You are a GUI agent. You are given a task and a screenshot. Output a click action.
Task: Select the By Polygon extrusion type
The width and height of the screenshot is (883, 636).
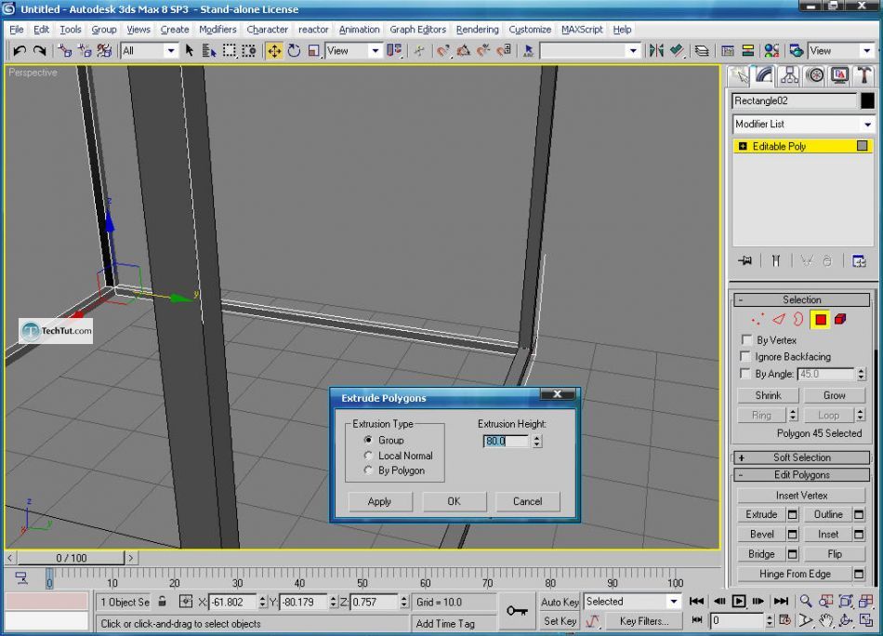click(368, 470)
